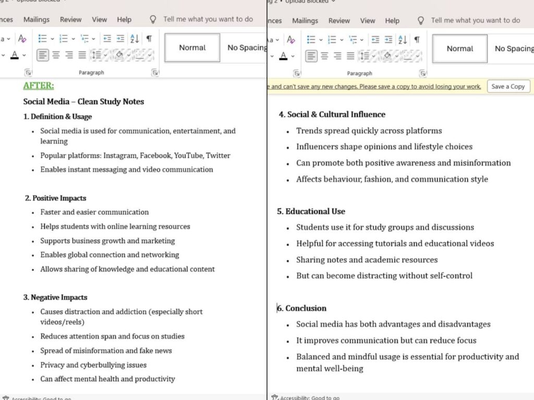534x400 pixels.
Task: Open View tab in right window
Action: tap(368, 20)
